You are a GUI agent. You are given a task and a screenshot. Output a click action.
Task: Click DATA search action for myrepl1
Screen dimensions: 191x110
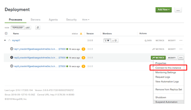click(x=148, y=41)
